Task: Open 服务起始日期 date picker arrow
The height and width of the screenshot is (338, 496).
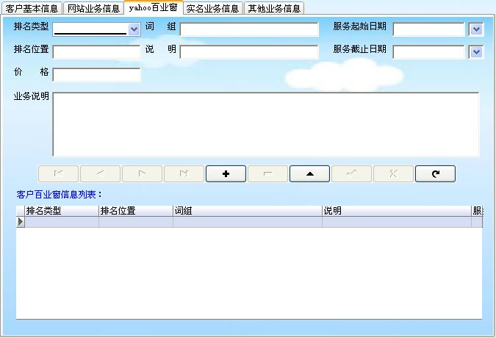Action: pos(476,29)
